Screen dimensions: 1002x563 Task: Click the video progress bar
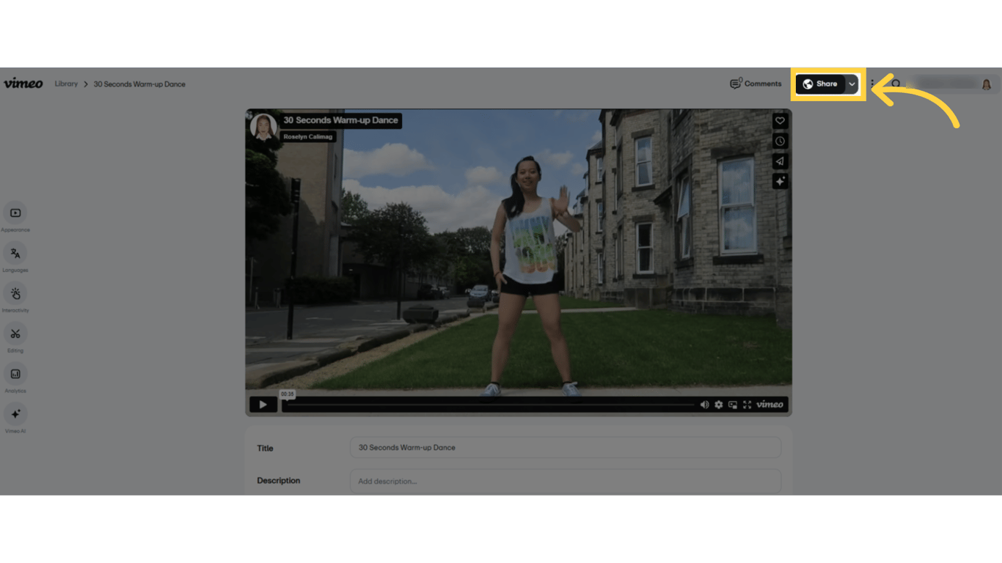(x=489, y=405)
